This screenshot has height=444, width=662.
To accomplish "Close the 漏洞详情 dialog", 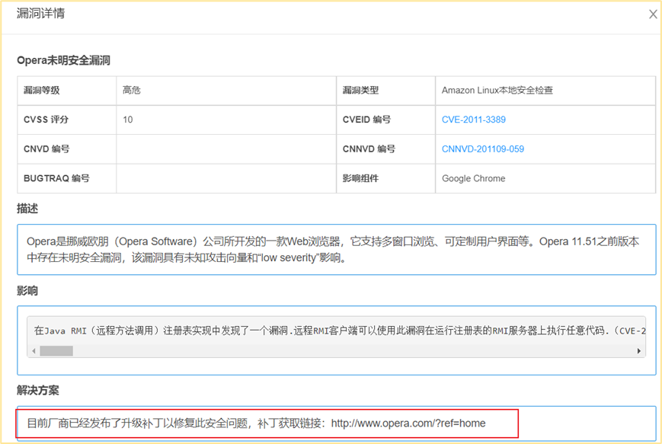I will (652, 14).
